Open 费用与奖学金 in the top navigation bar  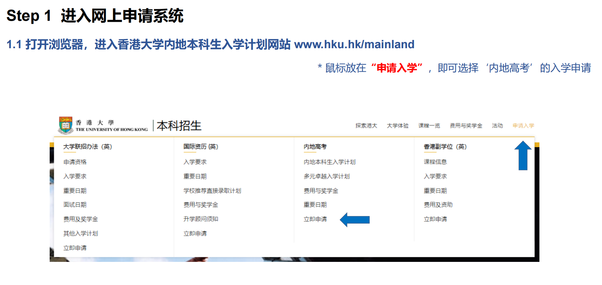click(466, 126)
